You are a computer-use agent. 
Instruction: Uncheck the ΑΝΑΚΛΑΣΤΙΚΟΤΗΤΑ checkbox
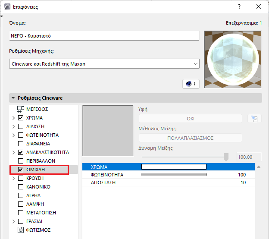21,152
